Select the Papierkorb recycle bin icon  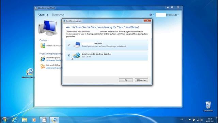tap(208, 106)
